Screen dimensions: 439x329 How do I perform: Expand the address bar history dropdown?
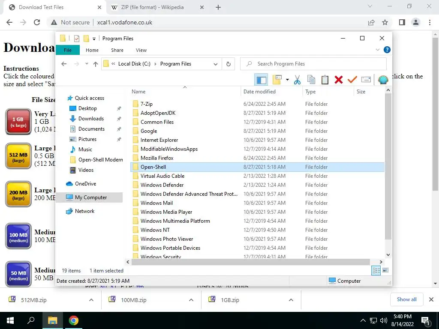pos(216,64)
